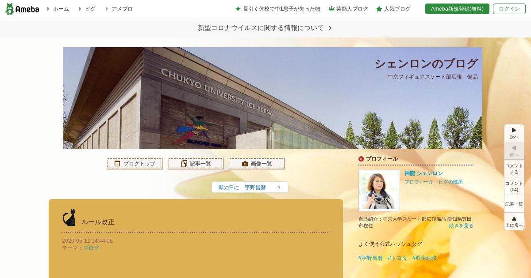Viewport: 531px width, 278px height.
Task: Click コメントする side button
Action: click(x=514, y=169)
